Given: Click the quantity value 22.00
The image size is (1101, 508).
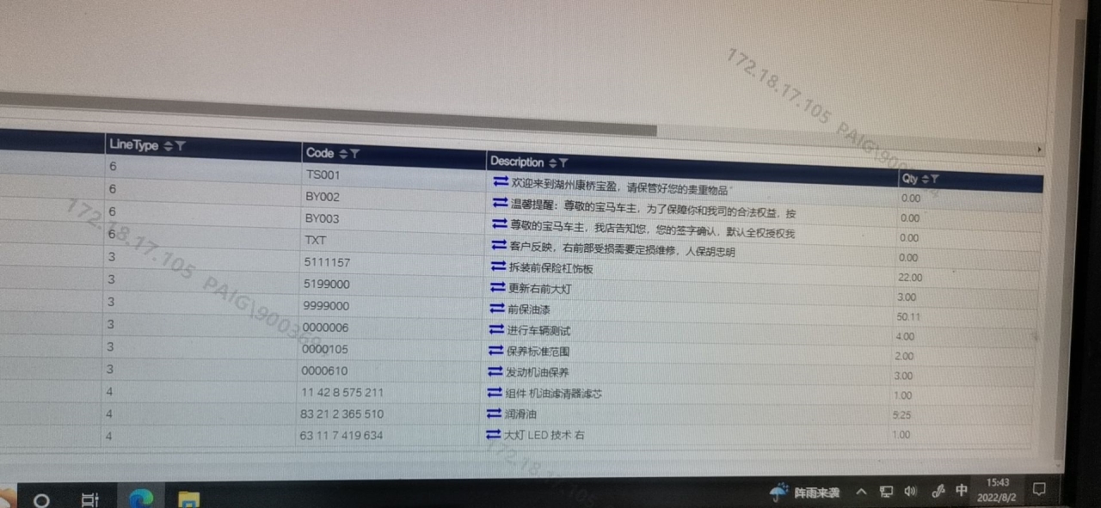Looking at the screenshot, I should point(909,278).
